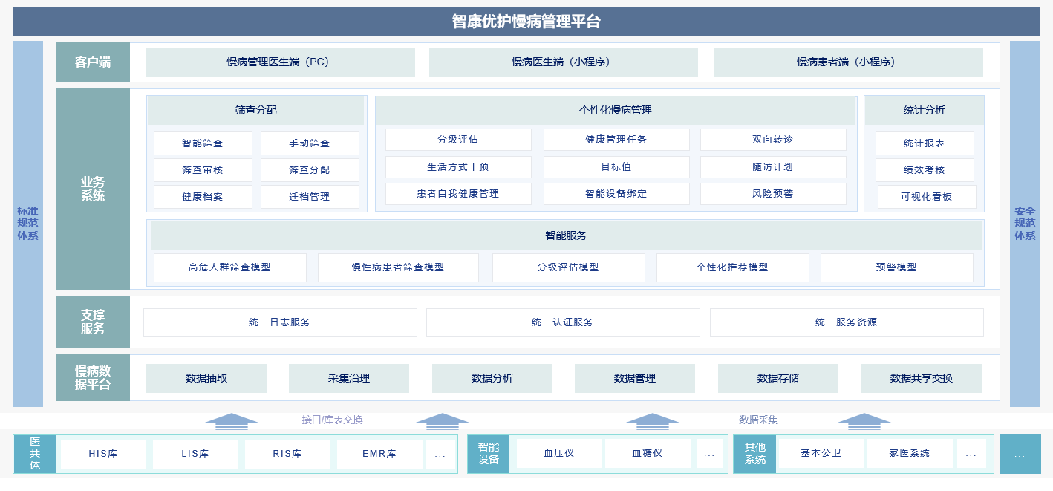Click the 数据抽取 module
The image size is (1053, 491).
206,378
